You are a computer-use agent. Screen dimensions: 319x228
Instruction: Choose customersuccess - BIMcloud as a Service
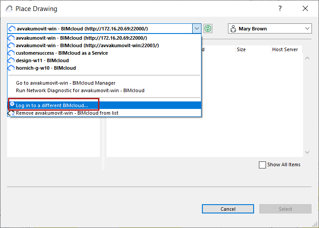[104, 53]
